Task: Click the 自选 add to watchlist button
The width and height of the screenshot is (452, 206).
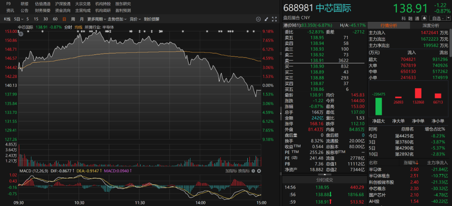Action: coord(438,18)
